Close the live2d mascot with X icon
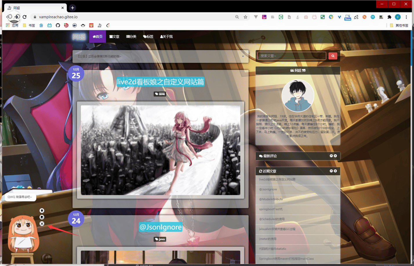This screenshot has width=414, height=266. coord(42,224)
